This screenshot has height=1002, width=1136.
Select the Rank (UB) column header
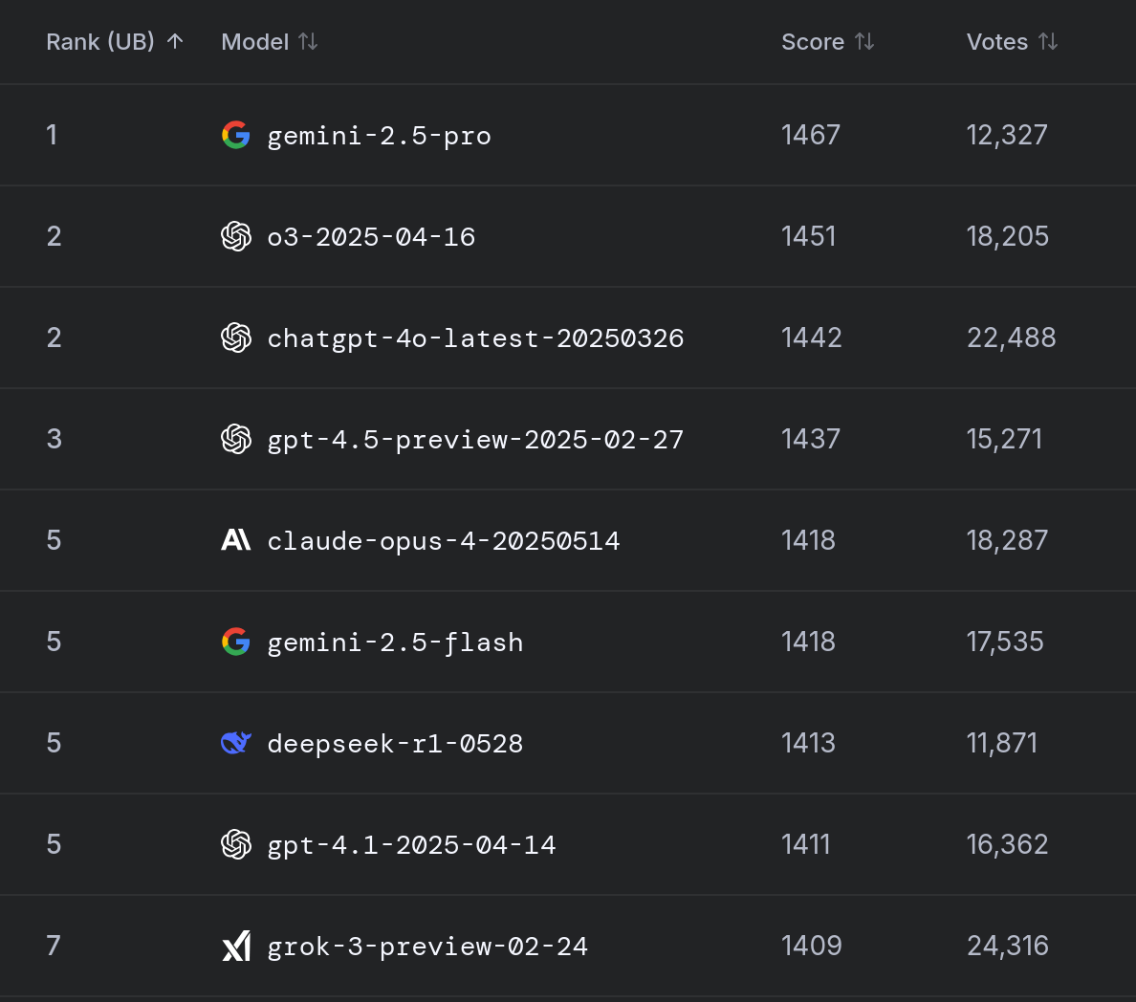(x=100, y=42)
